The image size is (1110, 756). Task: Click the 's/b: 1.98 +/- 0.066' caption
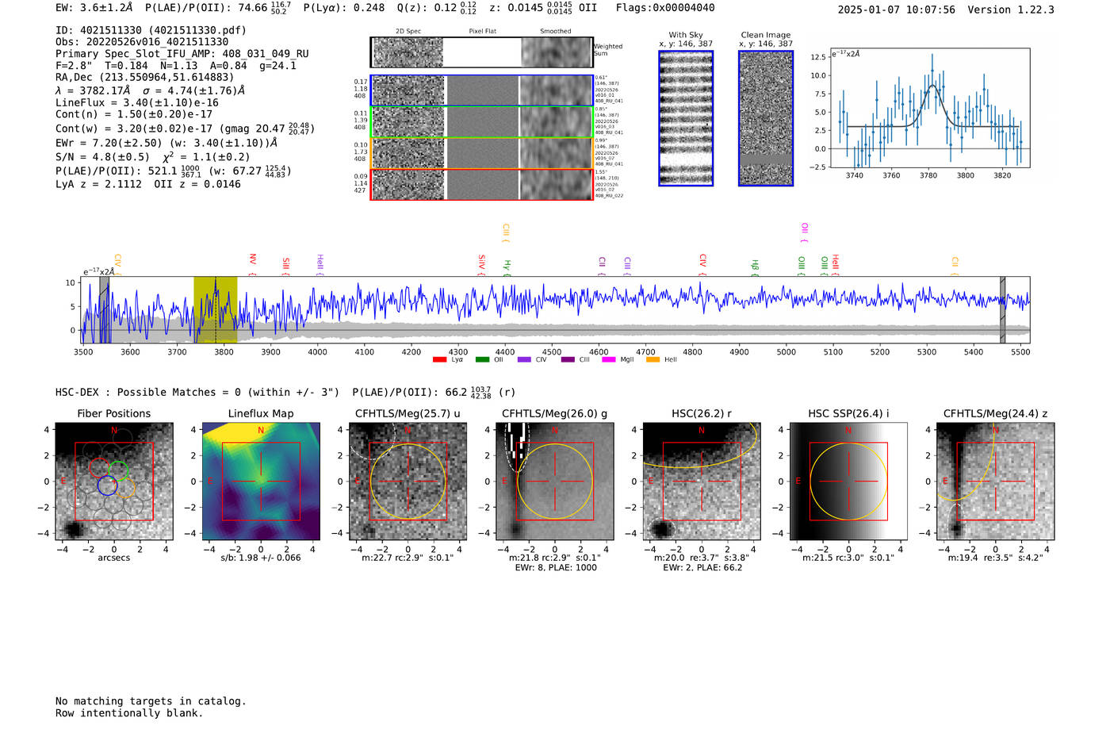pos(261,558)
